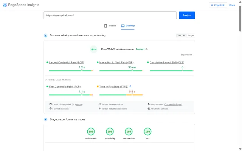
Task: Click the LCP value 1.2 s
Action: (x=82, y=67)
